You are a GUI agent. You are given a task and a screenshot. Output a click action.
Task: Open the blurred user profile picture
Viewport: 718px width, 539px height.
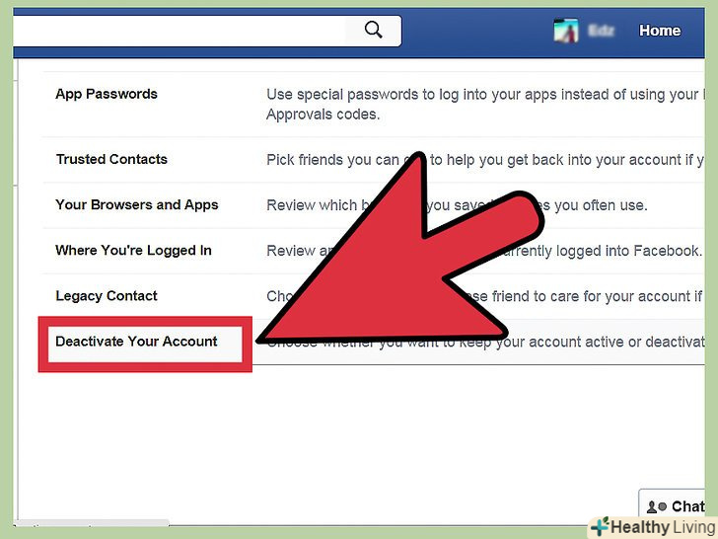pyautogui.click(x=566, y=31)
